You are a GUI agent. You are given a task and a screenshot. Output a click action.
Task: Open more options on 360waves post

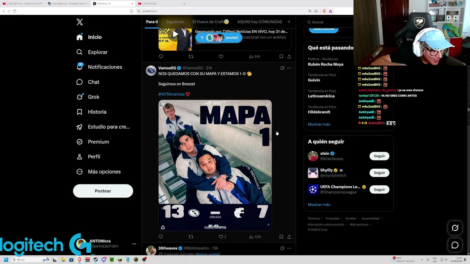289,248
